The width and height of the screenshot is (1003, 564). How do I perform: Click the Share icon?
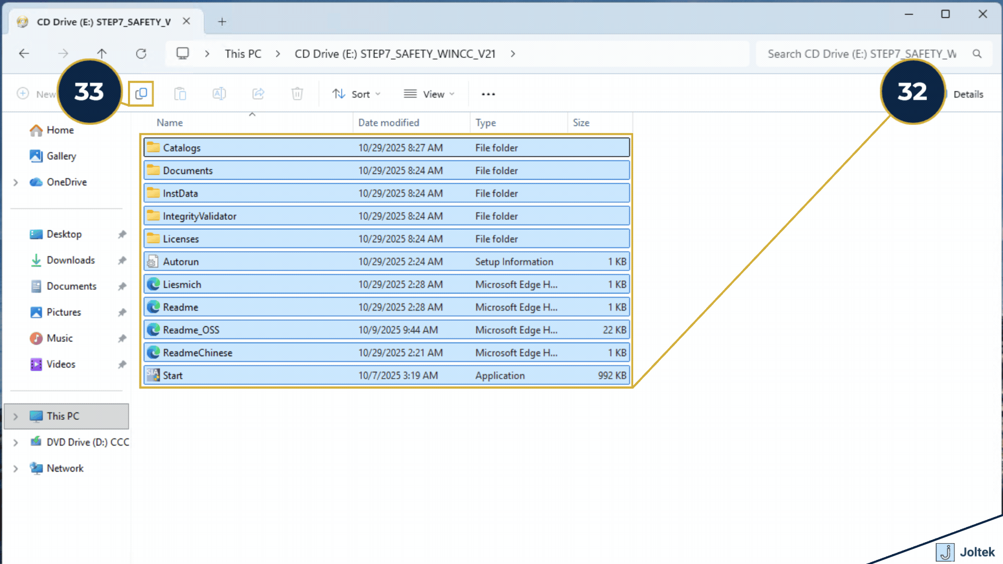pos(258,93)
